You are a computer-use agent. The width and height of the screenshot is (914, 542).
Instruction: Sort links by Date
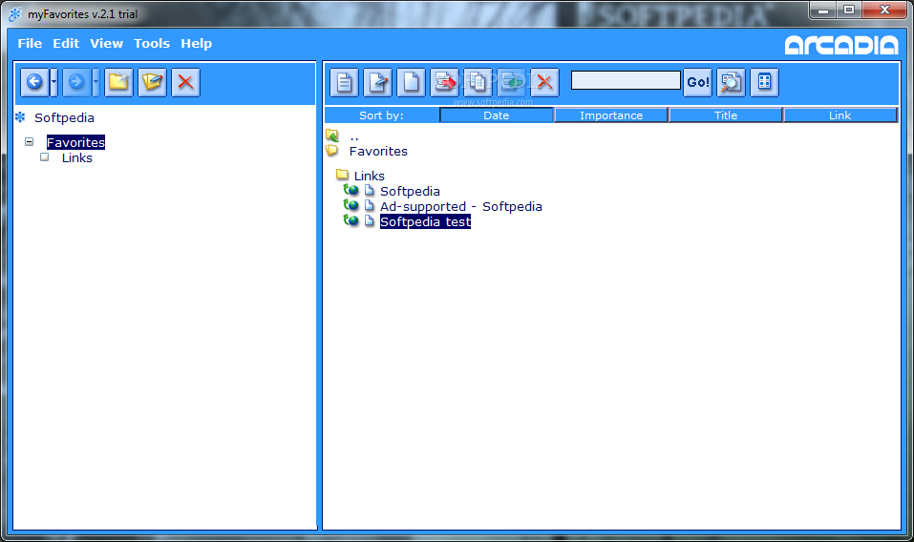496,115
